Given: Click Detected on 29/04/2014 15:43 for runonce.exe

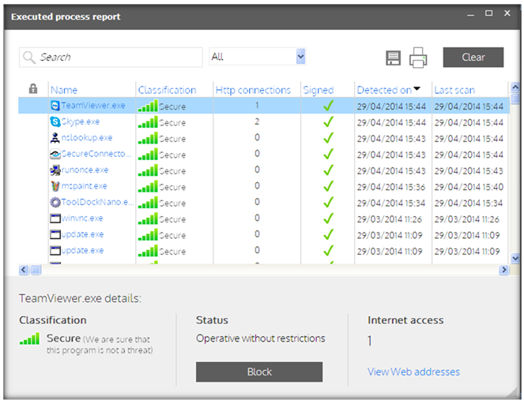Looking at the screenshot, I should click(391, 171).
